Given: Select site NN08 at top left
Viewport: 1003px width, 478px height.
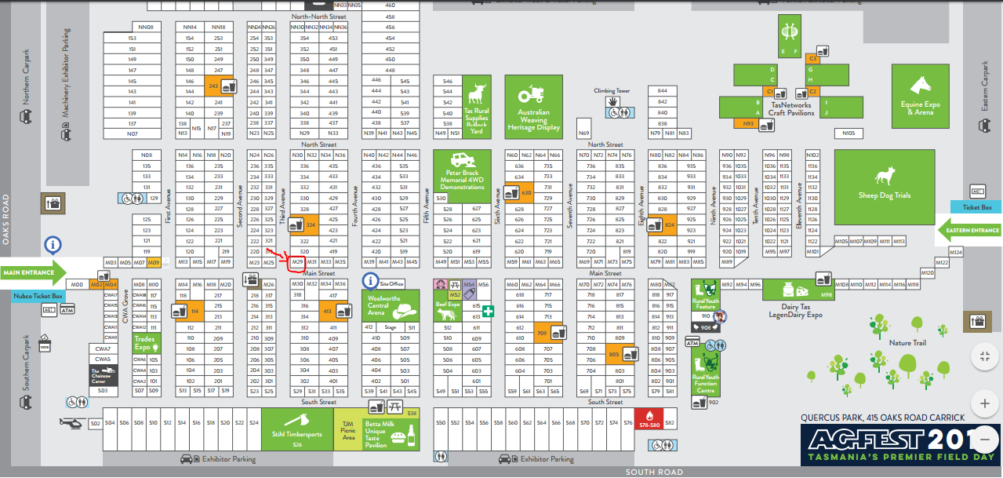Looking at the screenshot, I should (x=145, y=27).
